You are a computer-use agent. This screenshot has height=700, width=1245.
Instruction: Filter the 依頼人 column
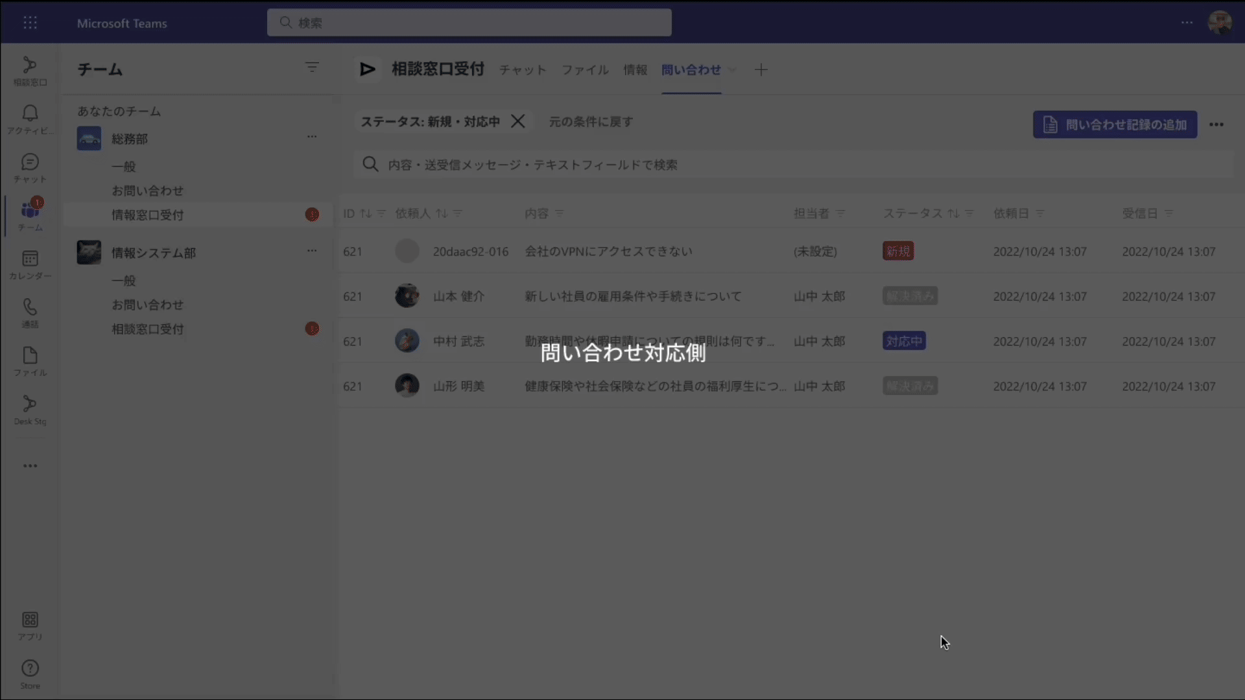click(458, 213)
